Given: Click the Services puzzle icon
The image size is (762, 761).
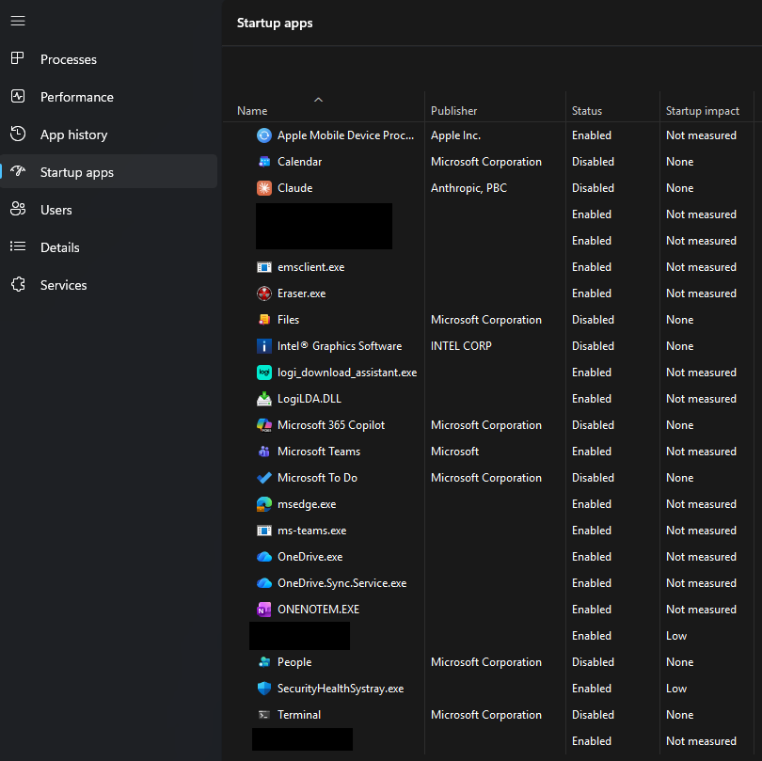Looking at the screenshot, I should 18,284.
